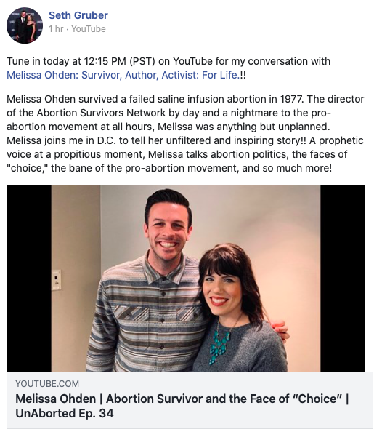
Task: Open the post's 1 hr timestamp
Action: pos(56,29)
